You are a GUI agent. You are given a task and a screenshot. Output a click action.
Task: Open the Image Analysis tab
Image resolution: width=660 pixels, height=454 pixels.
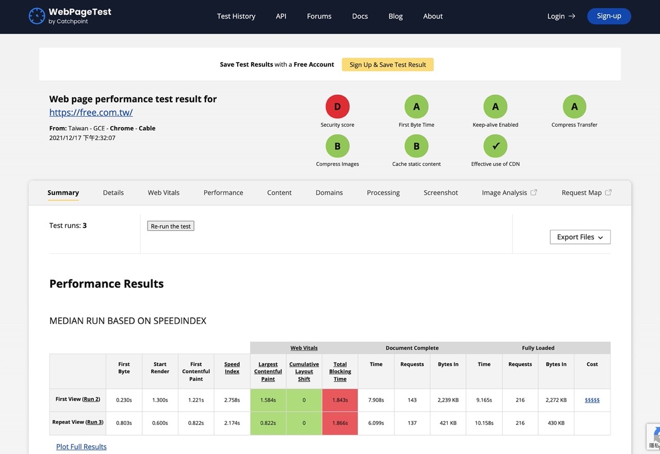(509, 193)
